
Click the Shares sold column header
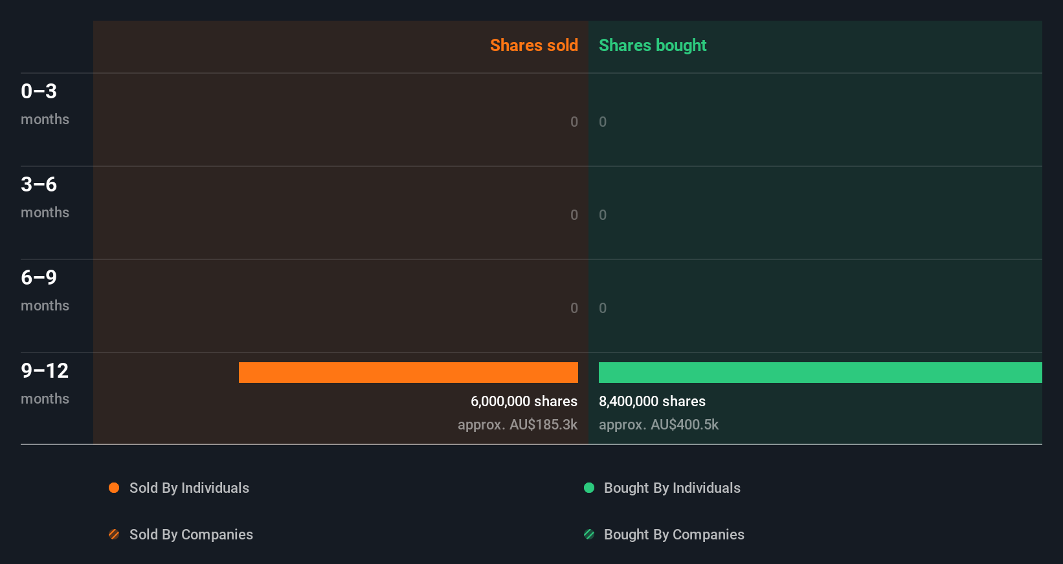click(x=534, y=45)
